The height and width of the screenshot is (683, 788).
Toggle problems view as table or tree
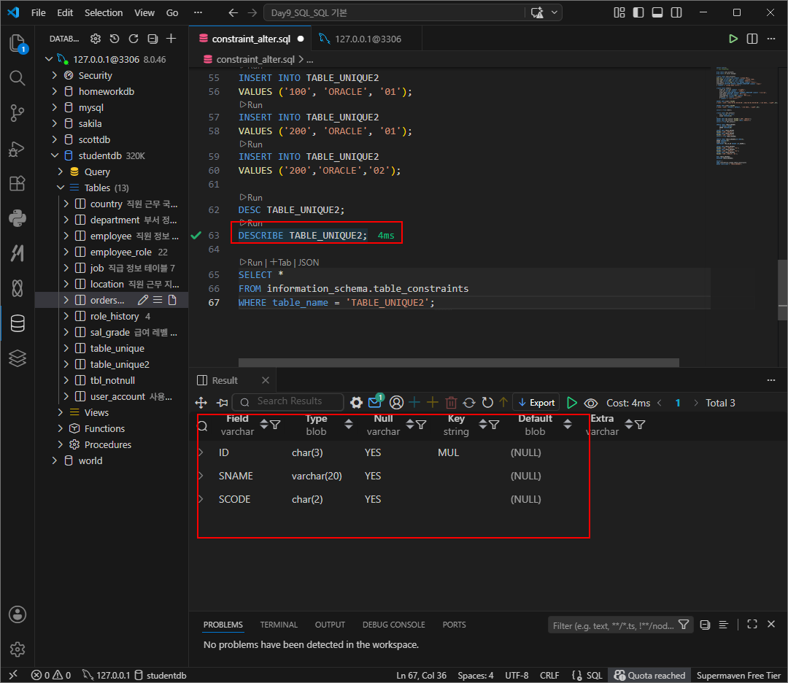pos(723,624)
